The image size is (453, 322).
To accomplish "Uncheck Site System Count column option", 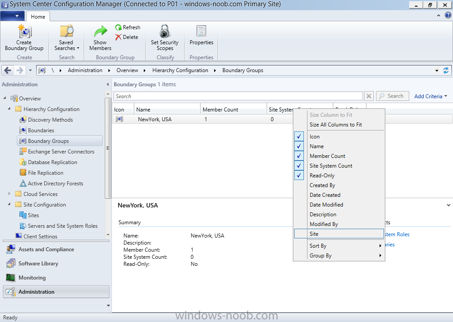I will pos(339,166).
